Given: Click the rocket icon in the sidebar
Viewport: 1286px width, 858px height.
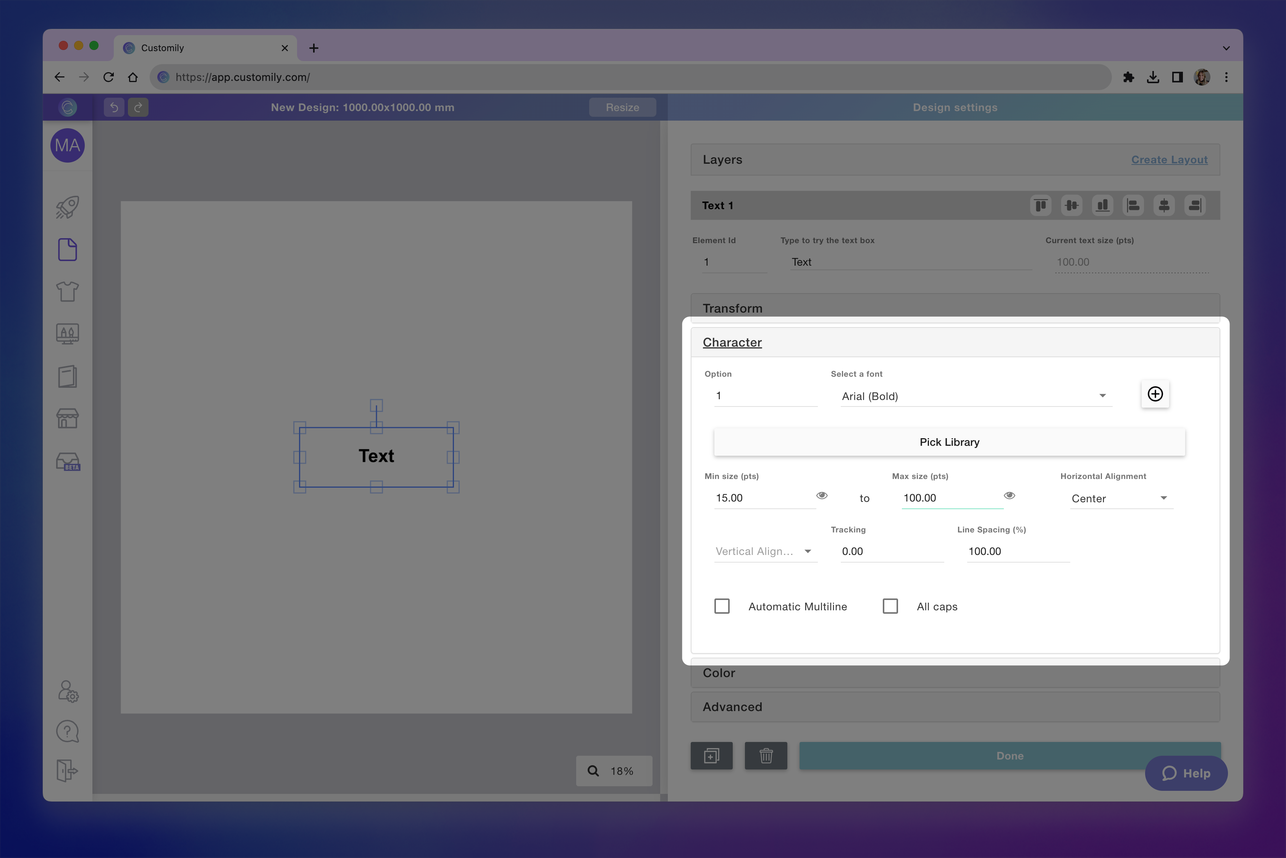Looking at the screenshot, I should pos(67,207).
